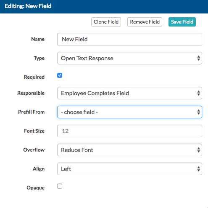Screen dimensions: 208x208
Task: Uncheck the Required checkbox
Action: pyautogui.click(x=60, y=75)
